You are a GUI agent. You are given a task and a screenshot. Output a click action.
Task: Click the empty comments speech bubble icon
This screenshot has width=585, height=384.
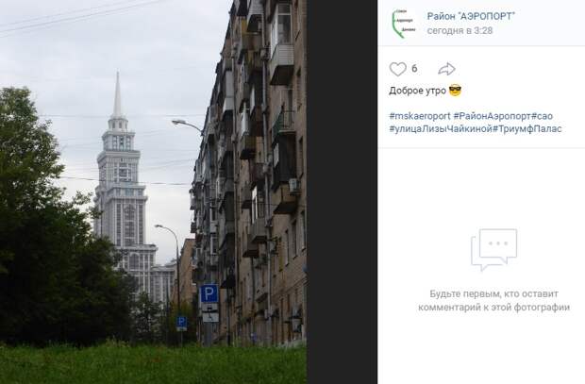pos(494,250)
